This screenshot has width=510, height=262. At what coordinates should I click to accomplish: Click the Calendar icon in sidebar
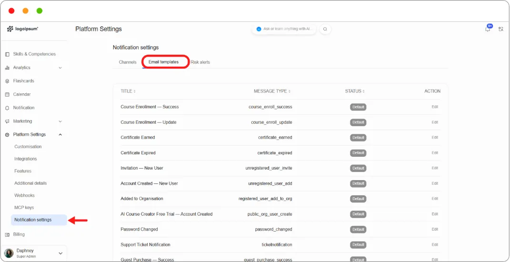point(7,94)
